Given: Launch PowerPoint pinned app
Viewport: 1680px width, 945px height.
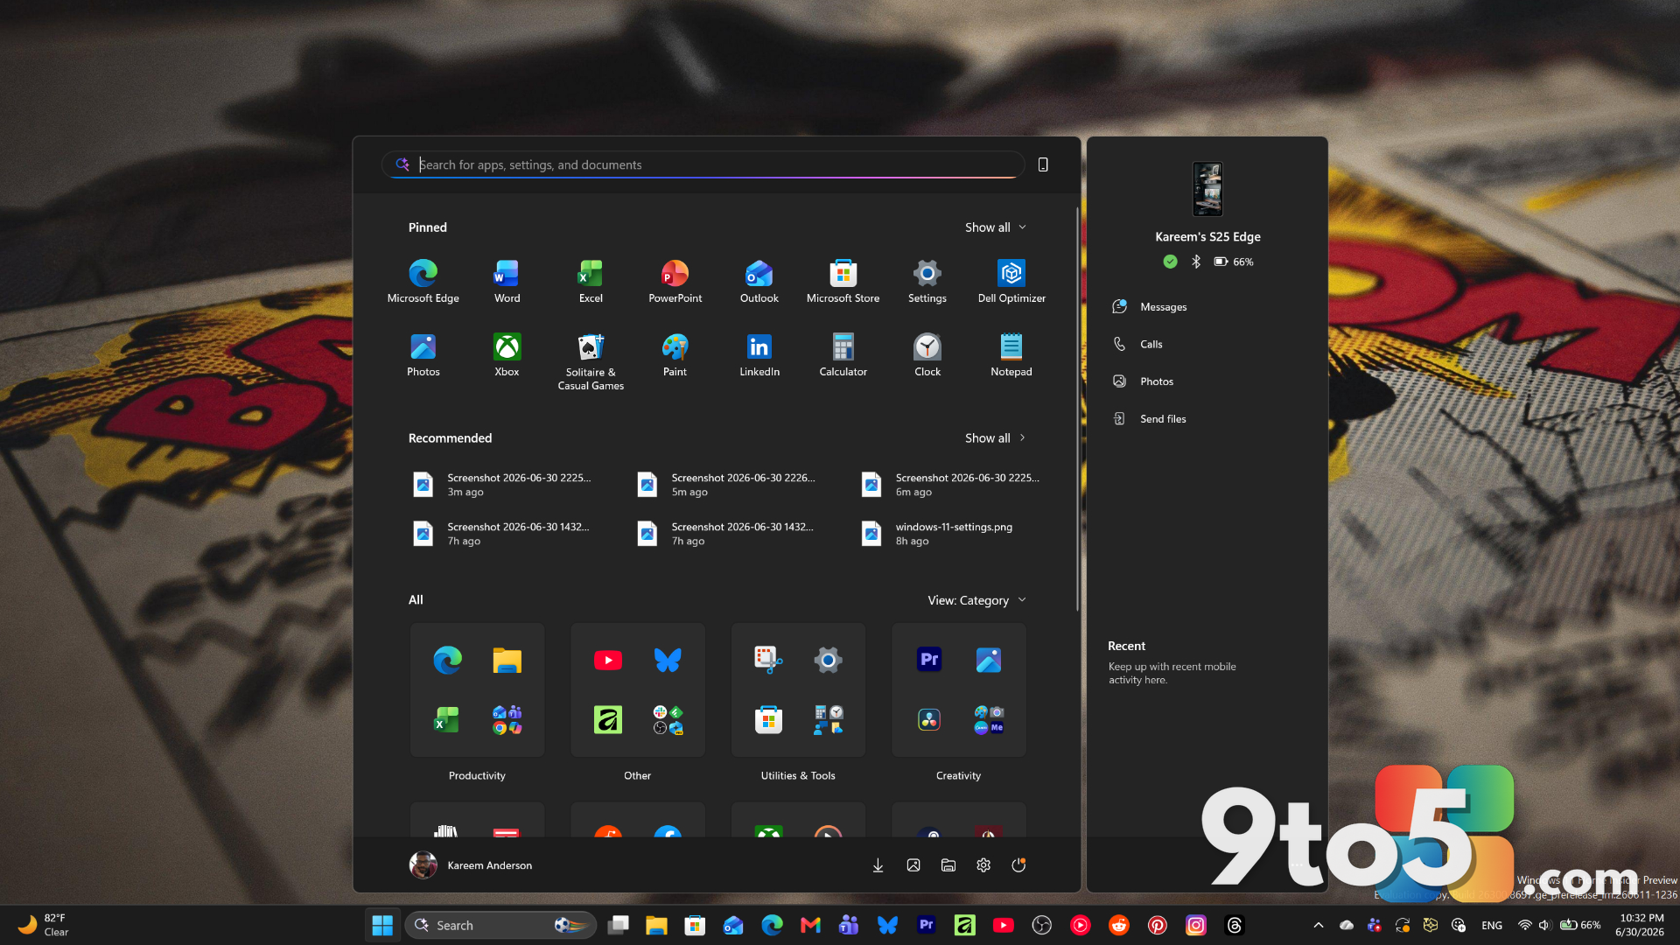Looking at the screenshot, I should pos(675,282).
